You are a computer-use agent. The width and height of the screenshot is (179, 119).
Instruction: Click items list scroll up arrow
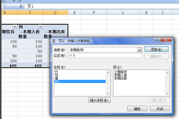pos(167,73)
